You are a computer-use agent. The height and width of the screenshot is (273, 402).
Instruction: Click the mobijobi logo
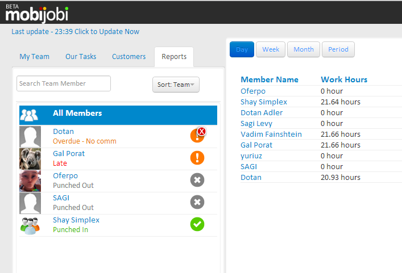point(37,12)
